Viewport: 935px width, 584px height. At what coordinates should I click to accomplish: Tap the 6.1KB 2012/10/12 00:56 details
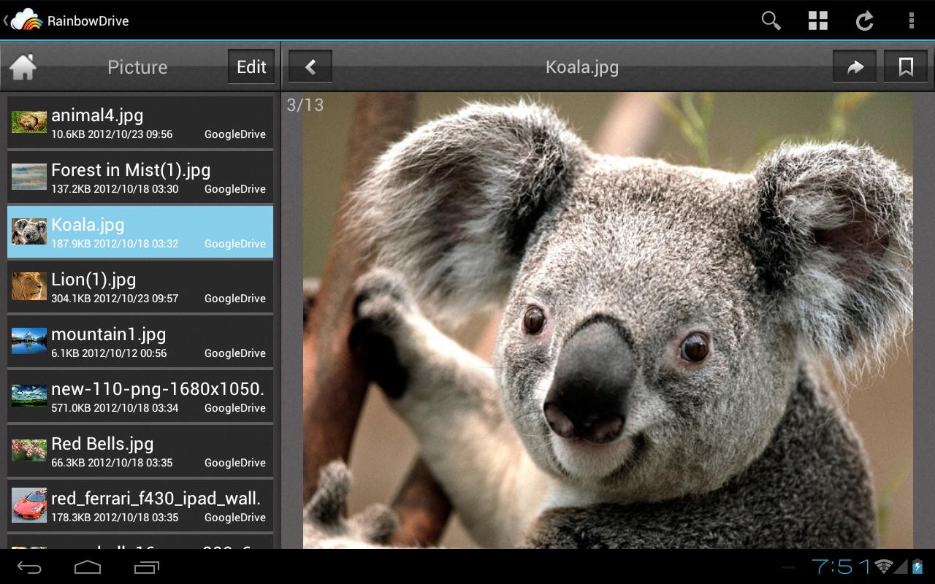point(109,353)
